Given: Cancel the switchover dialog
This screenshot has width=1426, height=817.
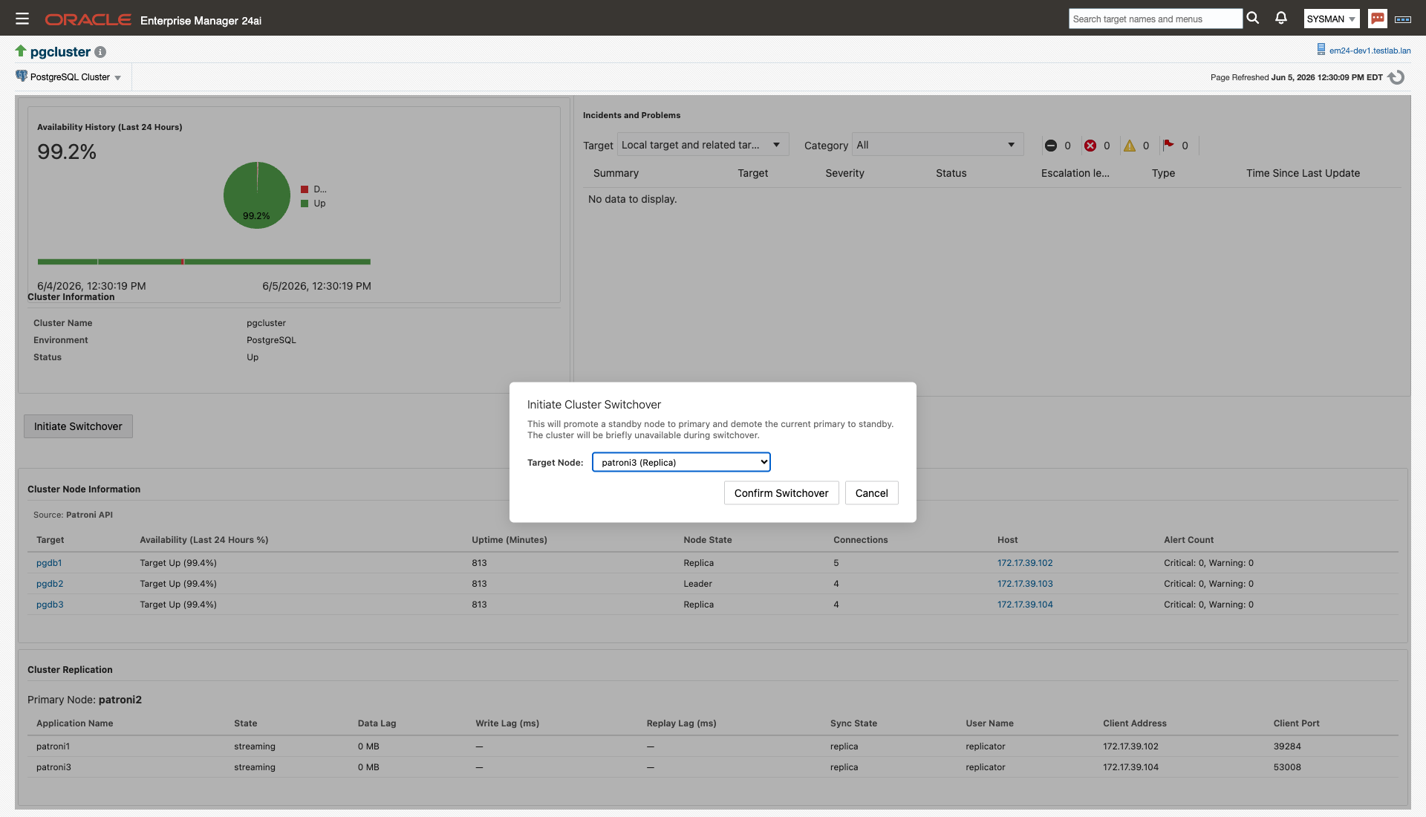Looking at the screenshot, I should click(x=872, y=493).
